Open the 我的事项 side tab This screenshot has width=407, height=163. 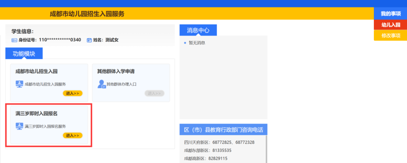(x=390, y=14)
